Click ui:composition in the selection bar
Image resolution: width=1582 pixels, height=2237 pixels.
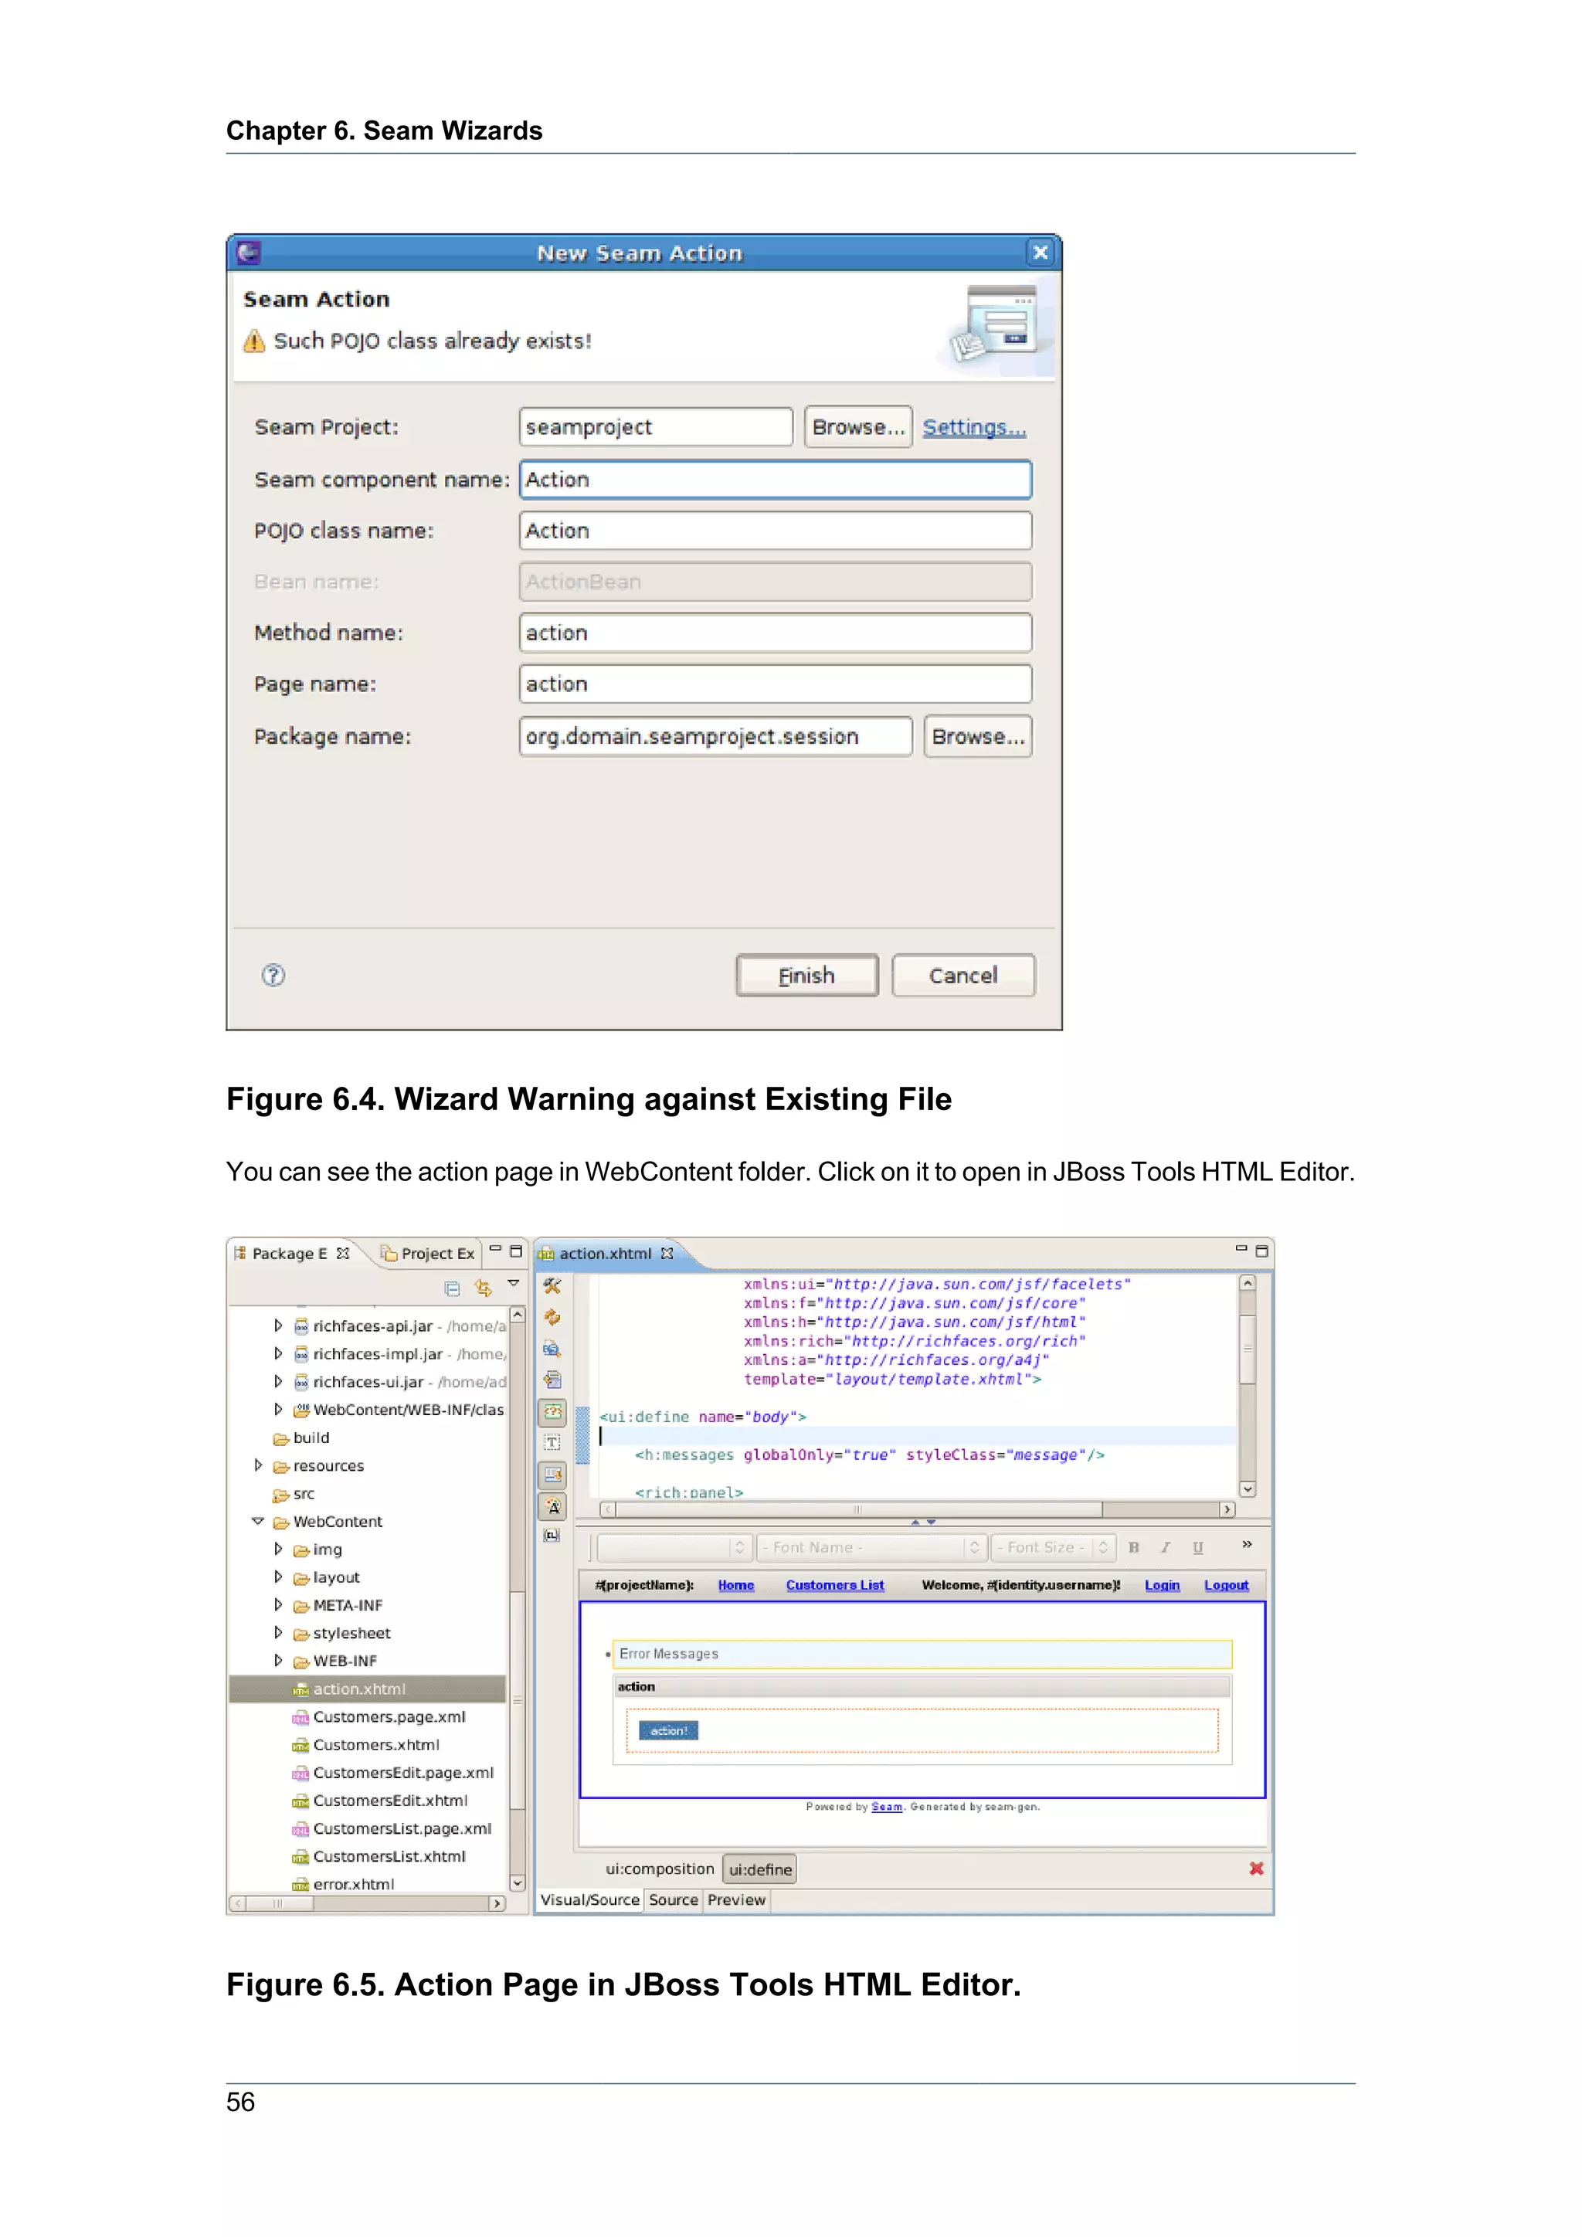[660, 1869]
